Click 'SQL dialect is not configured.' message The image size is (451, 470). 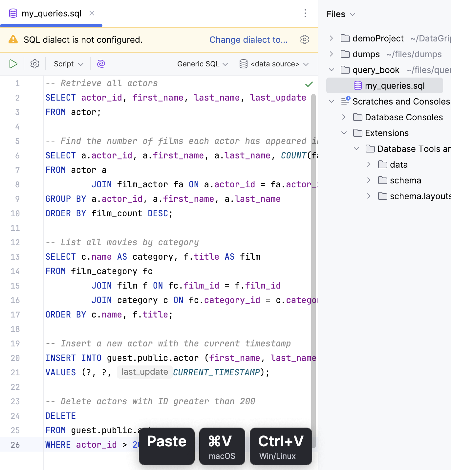(83, 40)
